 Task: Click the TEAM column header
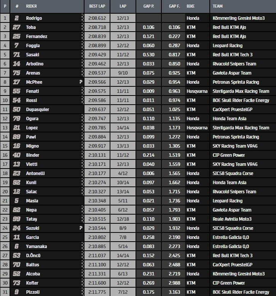218,6
